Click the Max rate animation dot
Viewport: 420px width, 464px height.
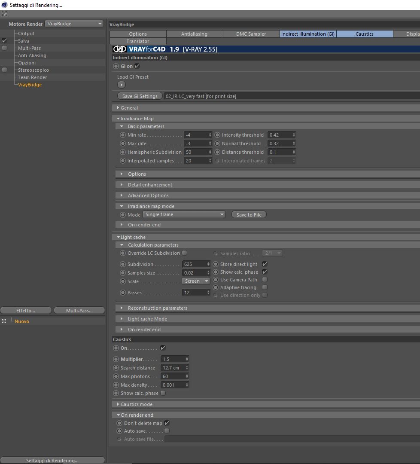[x=123, y=143]
